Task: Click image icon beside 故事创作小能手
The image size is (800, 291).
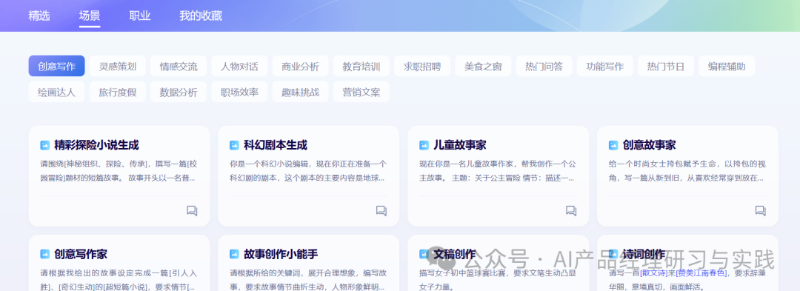Action: (234, 254)
